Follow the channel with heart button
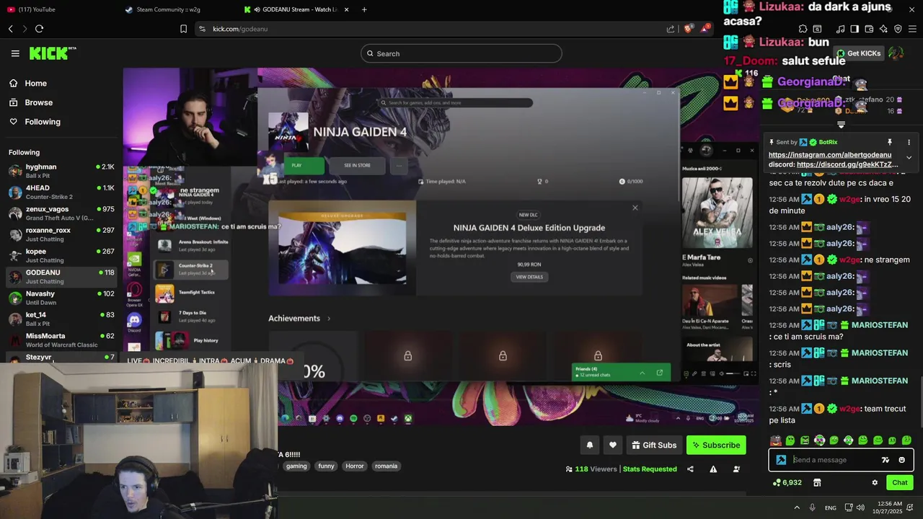923x519 pixels. point(612,445)
